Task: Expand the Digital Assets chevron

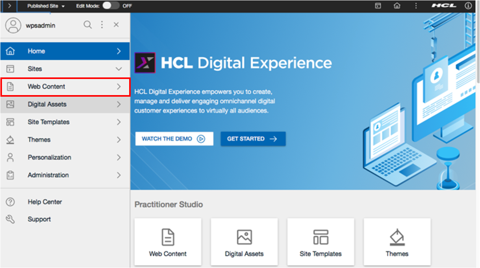Action: (x=119, y=105)
